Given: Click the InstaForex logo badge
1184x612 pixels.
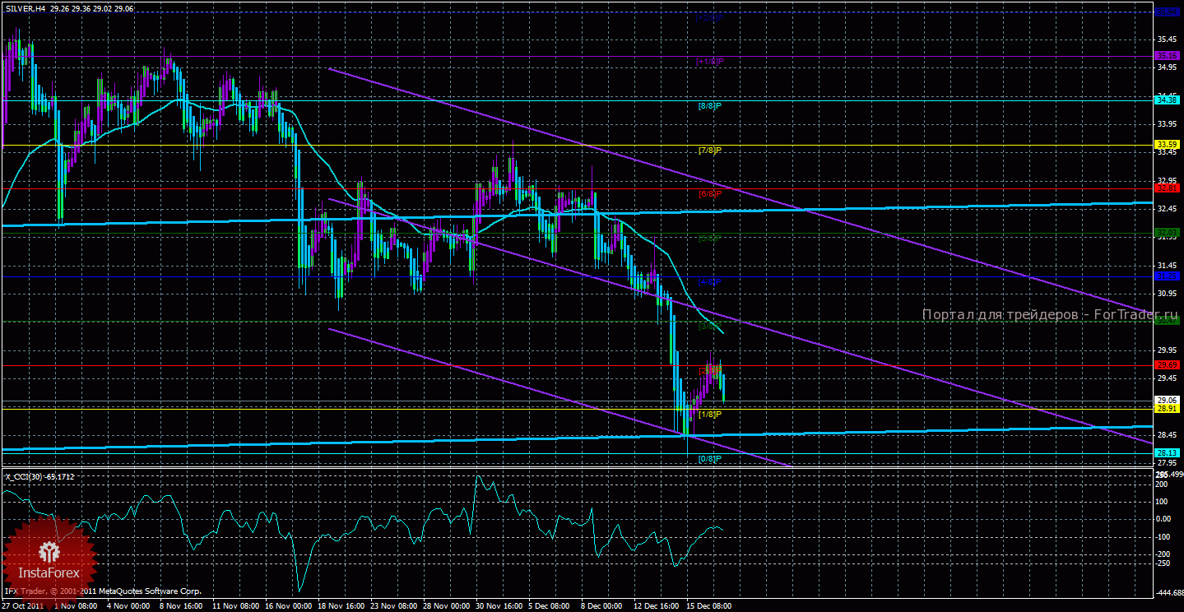Looking at the screenshot, I should (x=49, y=560).
